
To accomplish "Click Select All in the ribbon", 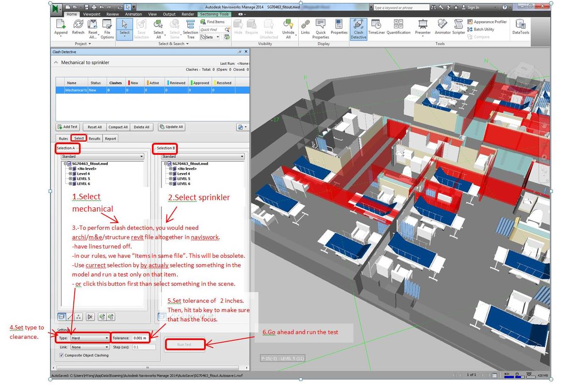I will click(158, 28).
